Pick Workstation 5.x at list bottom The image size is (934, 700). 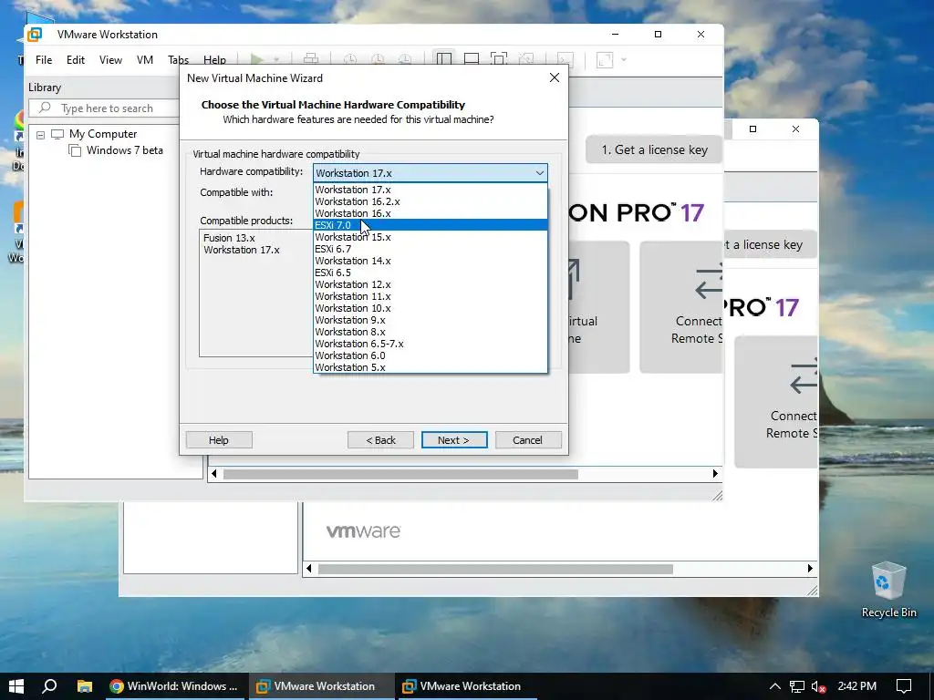(431, 367)
